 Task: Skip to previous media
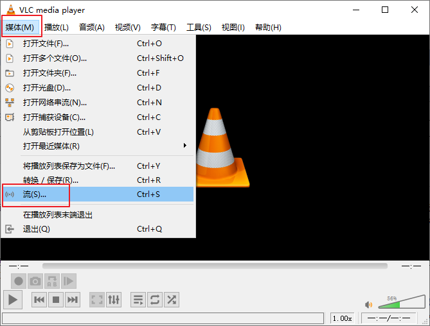pyautogui.click(x=39, y=300)
